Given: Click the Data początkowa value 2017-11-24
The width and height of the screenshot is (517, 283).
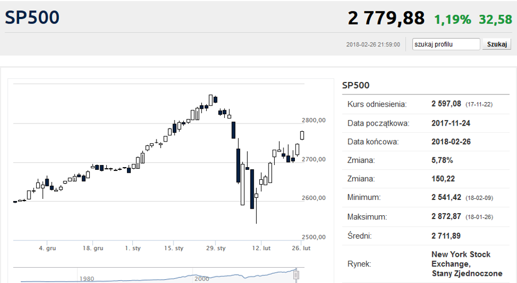Looking at the screenshot, I should coord(451,123).
